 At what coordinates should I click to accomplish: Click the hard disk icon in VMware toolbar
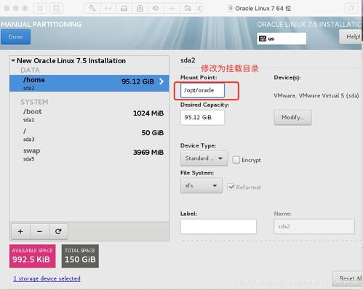(x=124, y=9)
